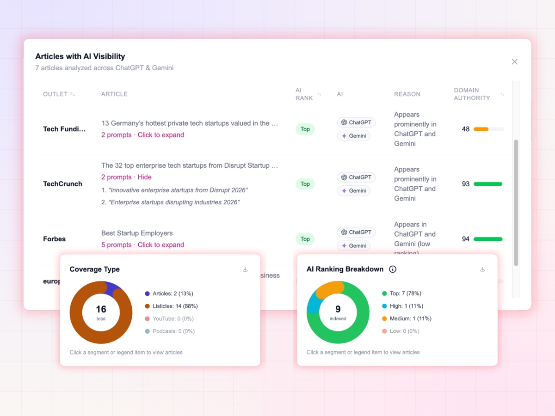
Task: Click the Tech Fundi… outlet name
Action: click(x=64, y=129)
